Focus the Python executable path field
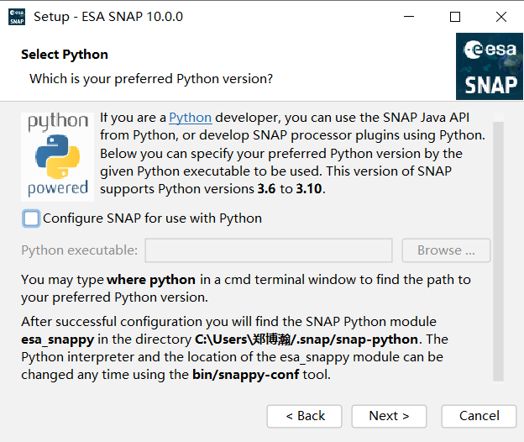Screen dimensions: 524x442 (x=269, y=250)
